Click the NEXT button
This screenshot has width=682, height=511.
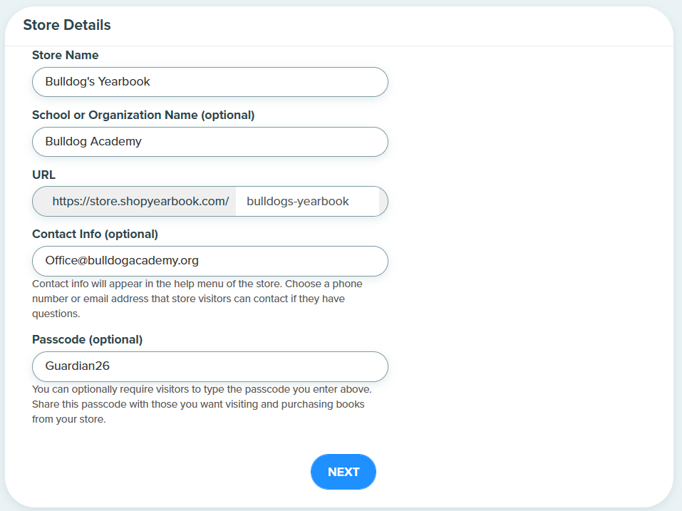click(x=343, y=472)
